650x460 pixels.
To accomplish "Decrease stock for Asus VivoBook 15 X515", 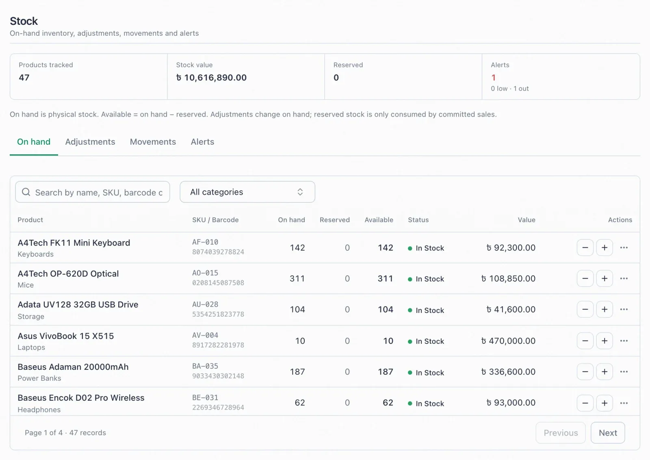I will tap(585, 341).
